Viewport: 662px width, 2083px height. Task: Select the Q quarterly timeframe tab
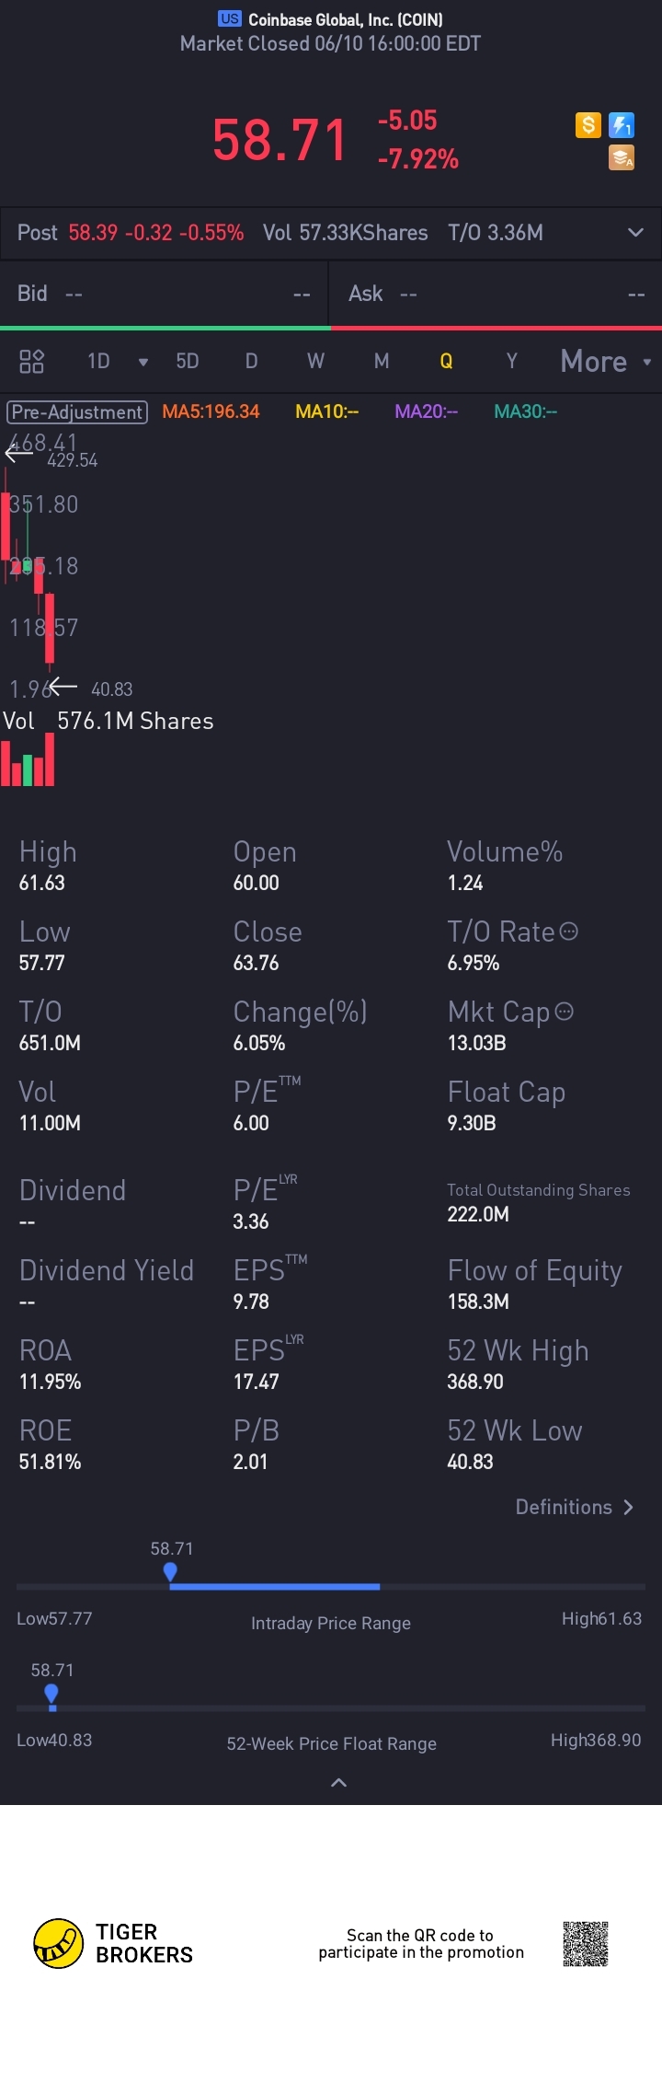point(446,361)
